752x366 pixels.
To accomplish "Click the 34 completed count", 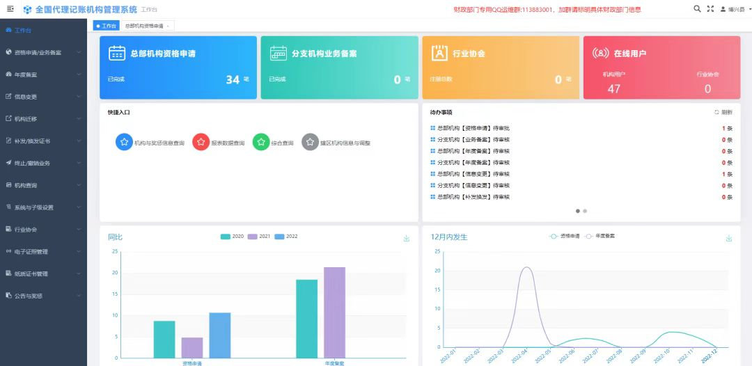I will pos(233,79).
